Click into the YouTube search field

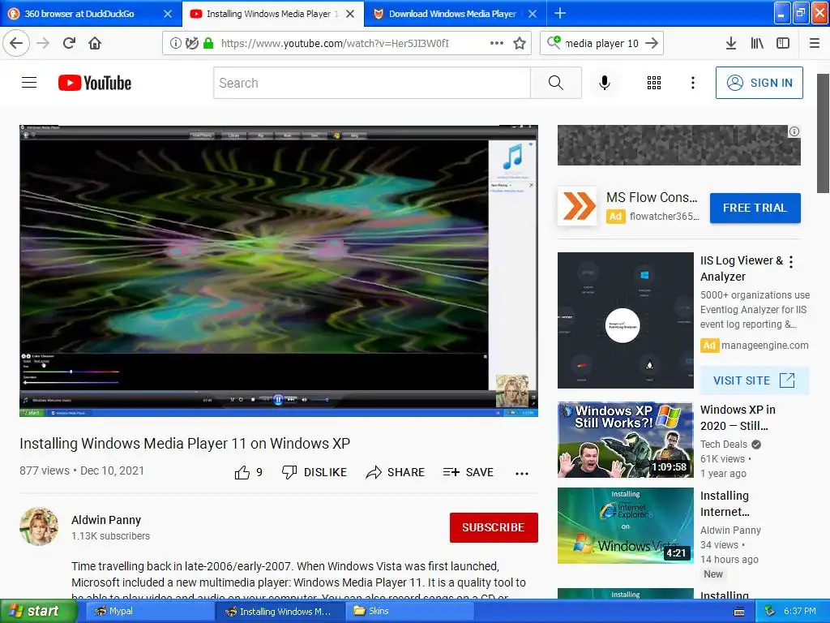pyautogui.click(x=371, y=83)
